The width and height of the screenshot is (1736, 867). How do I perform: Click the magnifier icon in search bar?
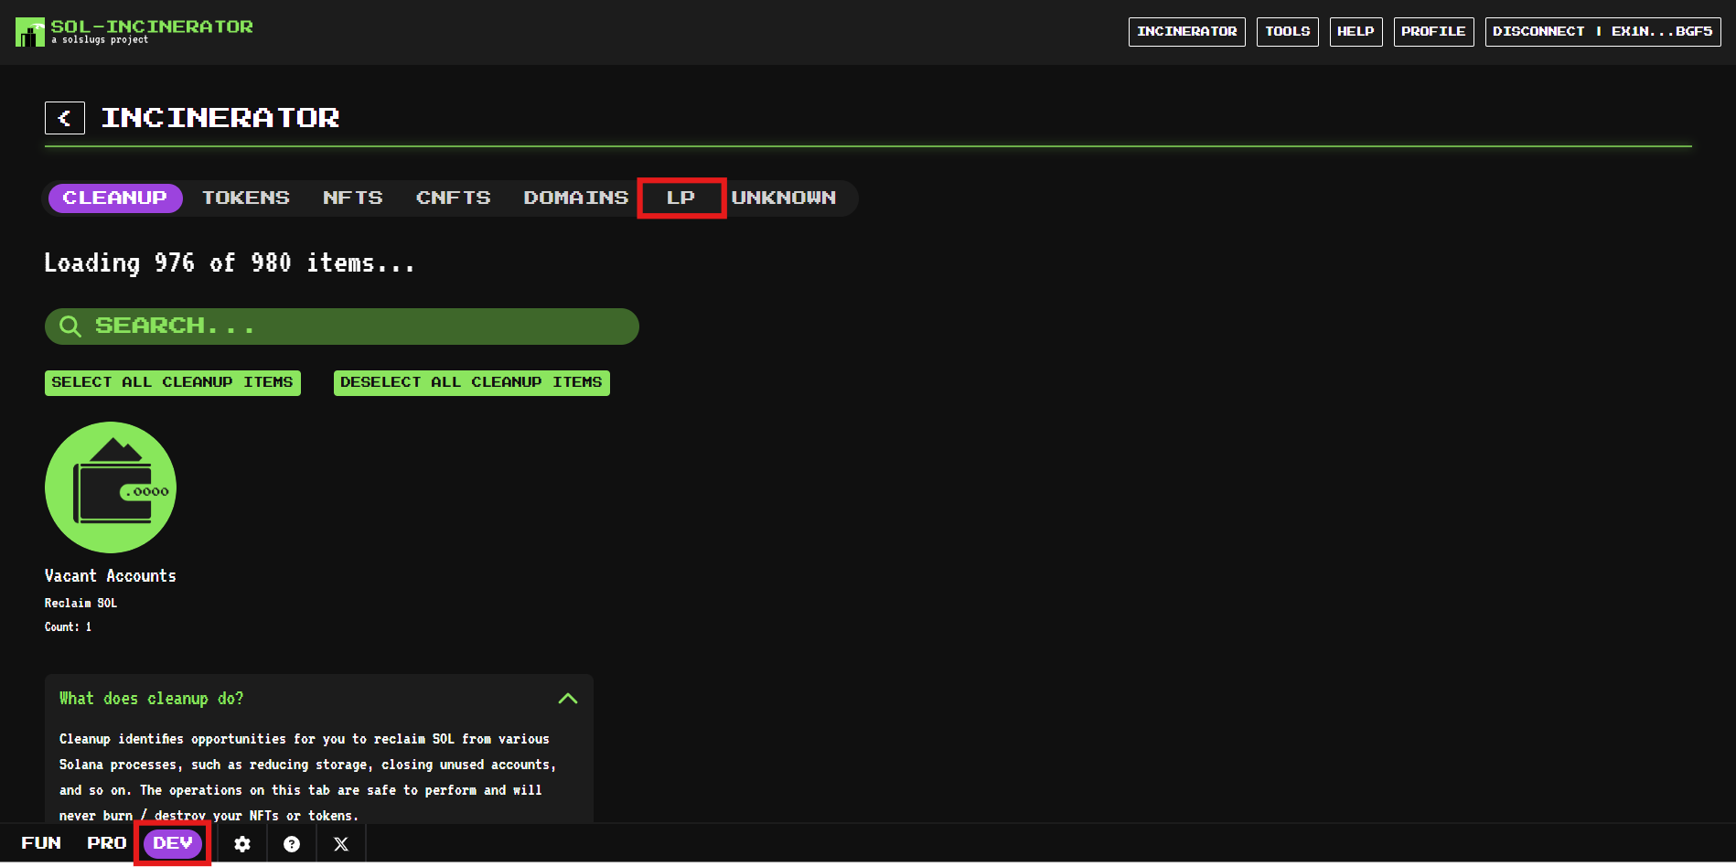70,326
